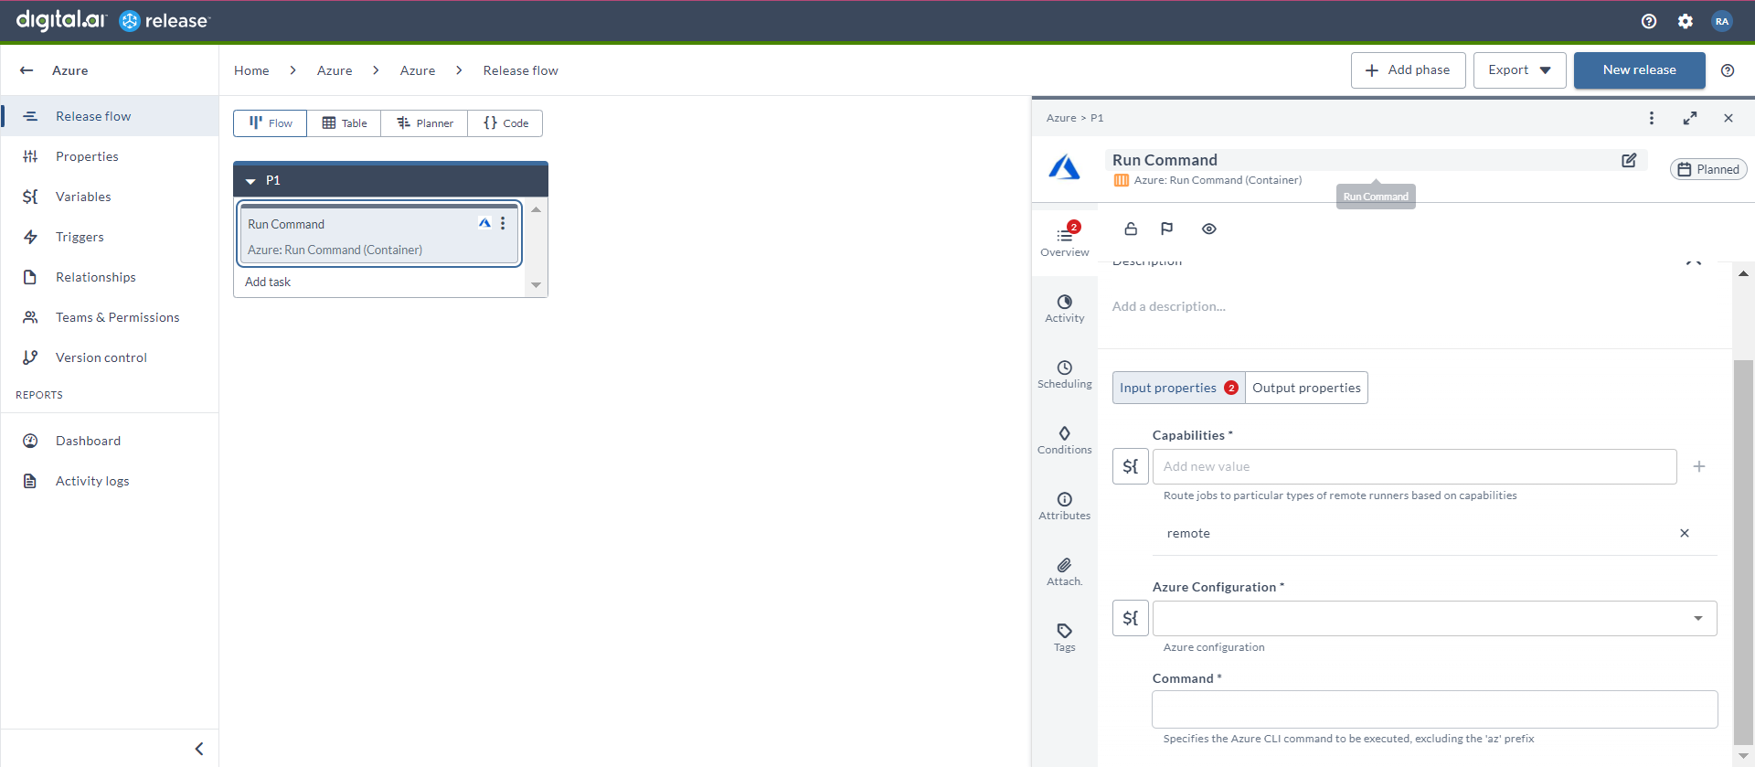Image resolution: width=1755 pixels, height=767 pixels.
Task: Go to Home breadcrumb
Action: [251, 70]
